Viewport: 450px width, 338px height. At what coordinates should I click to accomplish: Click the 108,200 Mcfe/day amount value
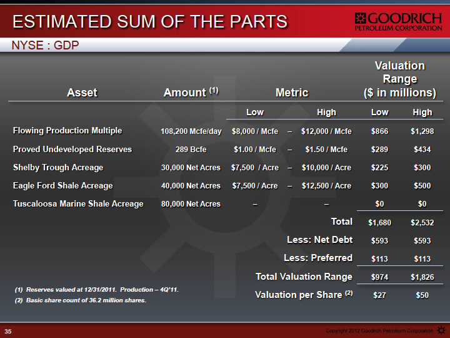click(191, 131)
